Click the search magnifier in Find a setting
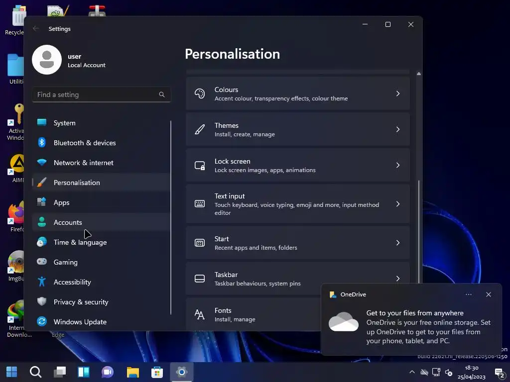The width and height of the screenshot is (510, 382). coord(162,95)
